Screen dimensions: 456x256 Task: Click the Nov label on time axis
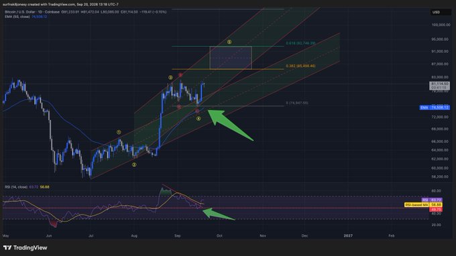[263, 236]
